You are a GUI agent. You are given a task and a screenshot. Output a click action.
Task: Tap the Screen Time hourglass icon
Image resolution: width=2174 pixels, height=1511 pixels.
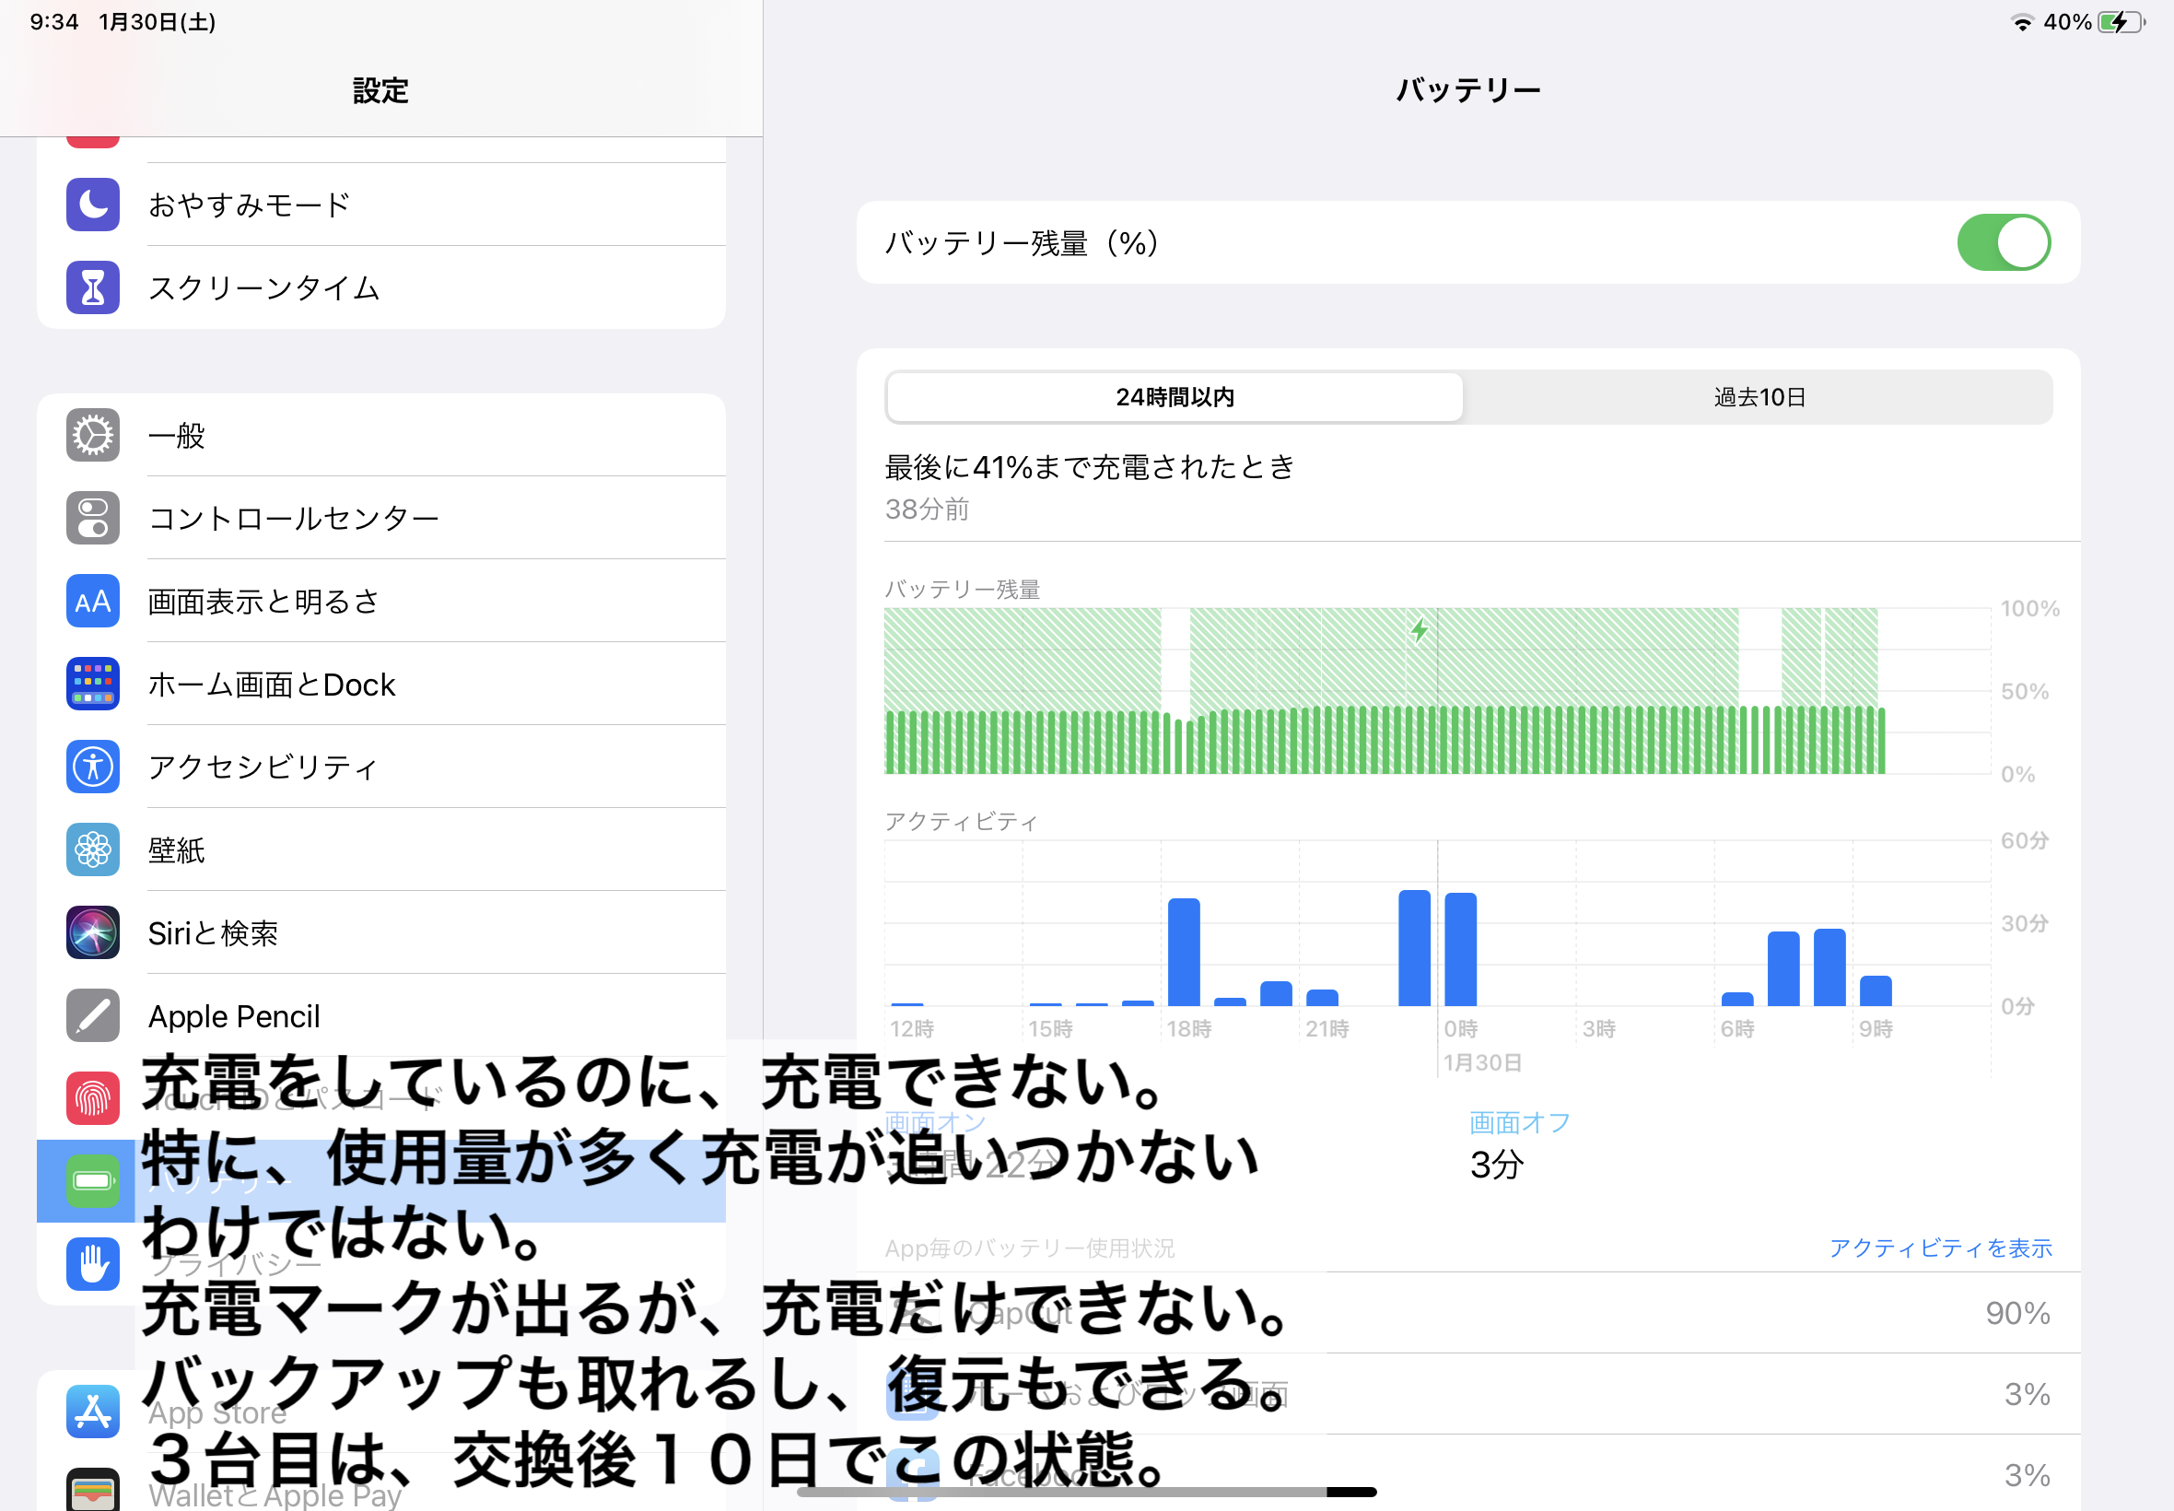point(93,287)
